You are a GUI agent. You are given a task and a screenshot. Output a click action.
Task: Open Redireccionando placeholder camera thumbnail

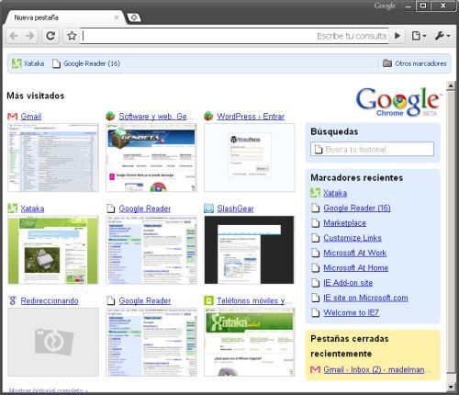pyautogui.click(x=53, y=342)
